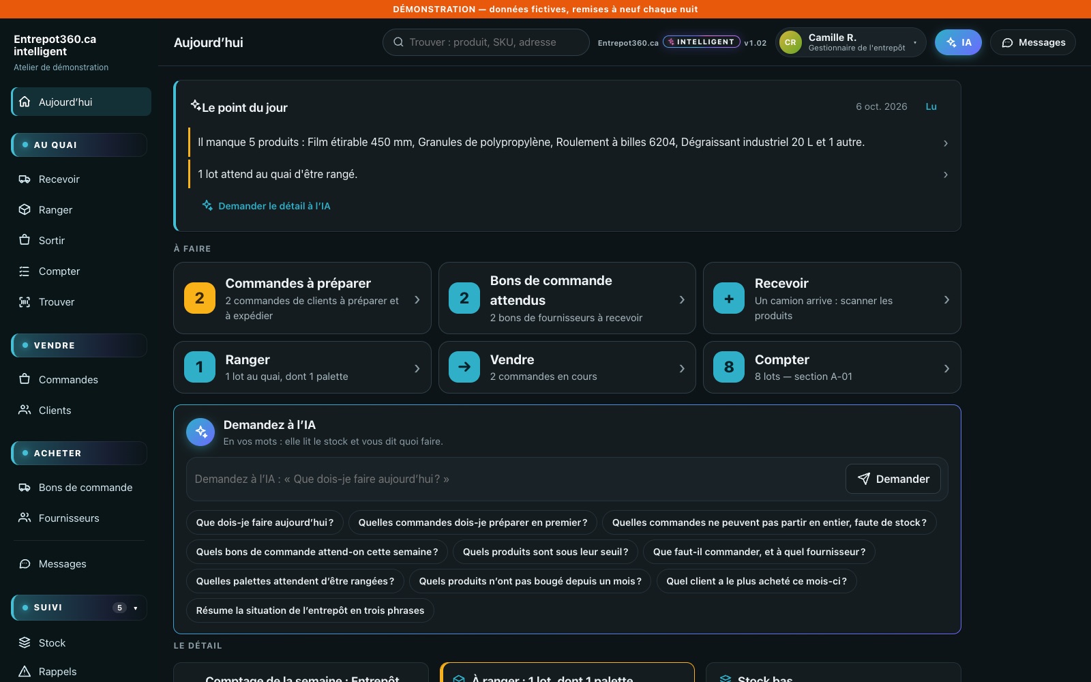The image size is (1091, 682).
Task: Select 'Quels produits sont sous leur seuil ?' chip
Action: click(x=545, y=552)
